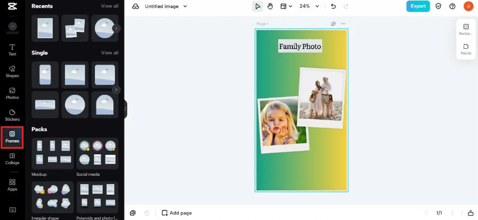This screenshot has width=478, height=220.
Task: Select the single tall rectangle frame
Action: click(x=45, y=75)
